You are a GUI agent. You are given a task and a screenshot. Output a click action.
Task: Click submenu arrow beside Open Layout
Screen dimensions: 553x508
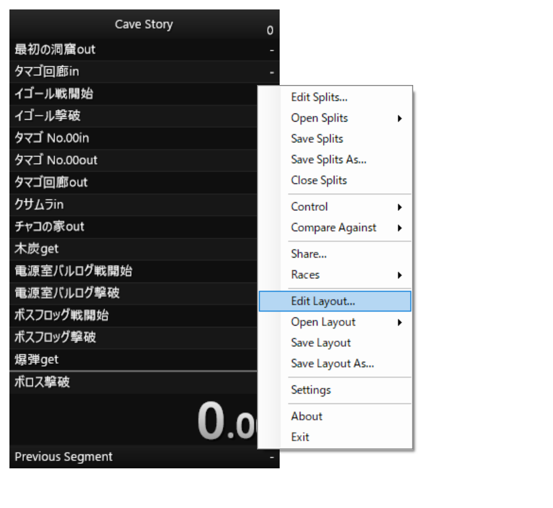tap(399, 322)
